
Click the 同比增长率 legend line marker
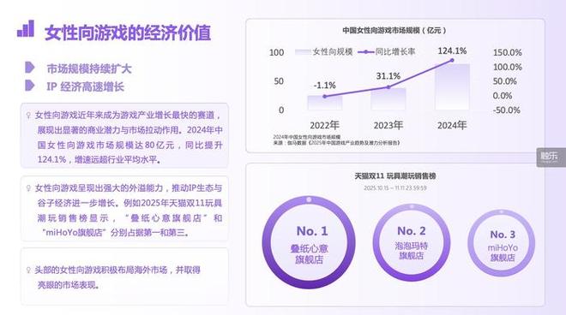(365, 52)
